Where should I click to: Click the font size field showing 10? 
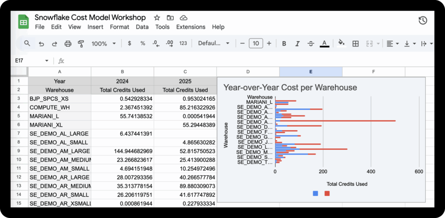256,43
